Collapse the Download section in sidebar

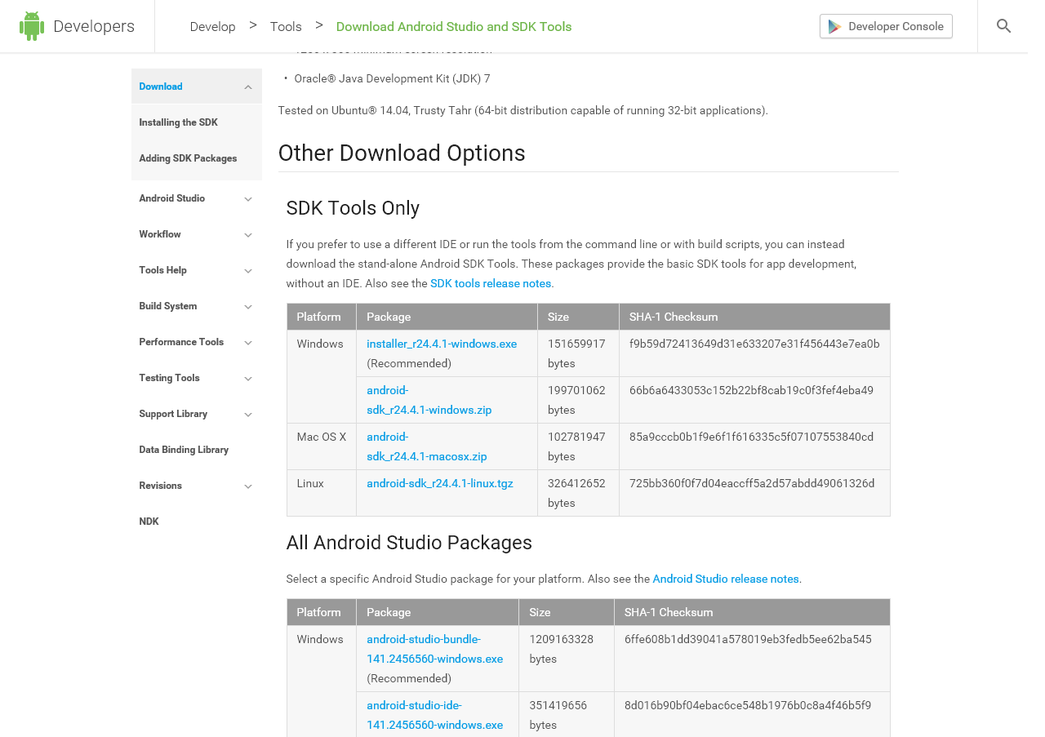click(248, 86)
